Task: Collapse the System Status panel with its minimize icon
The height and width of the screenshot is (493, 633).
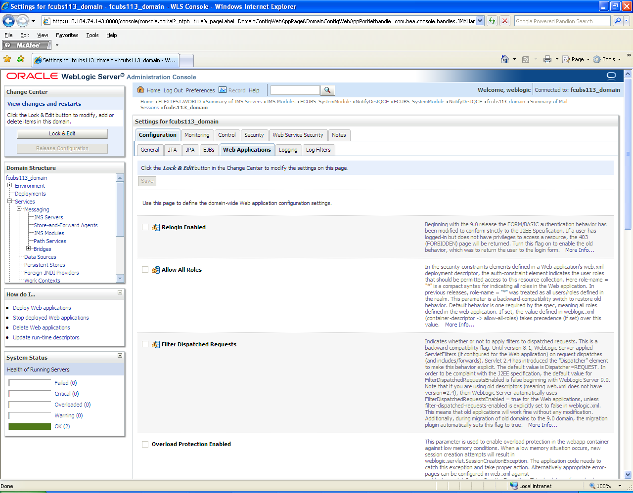Action: click(x=120, y=356)
